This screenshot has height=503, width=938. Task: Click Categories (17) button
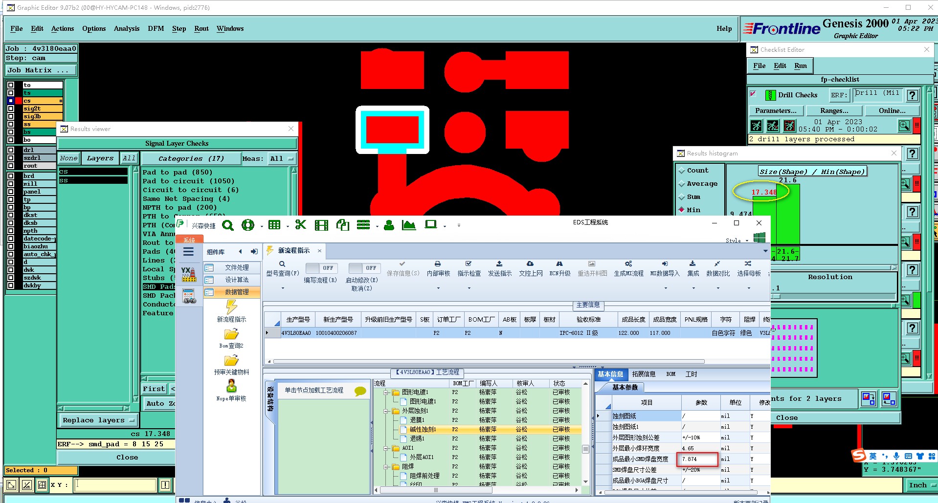(x=191, y=158)
